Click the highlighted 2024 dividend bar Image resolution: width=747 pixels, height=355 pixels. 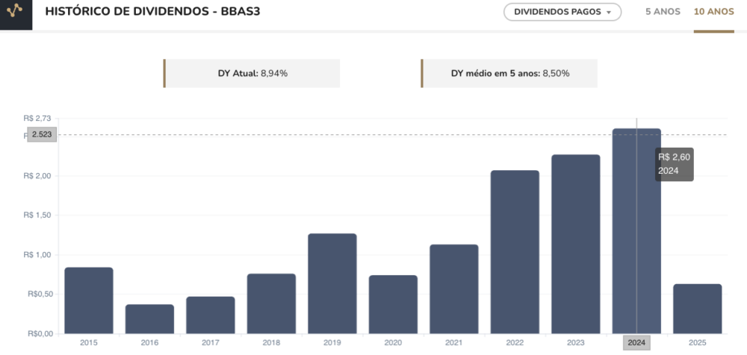tap(636, 230)
